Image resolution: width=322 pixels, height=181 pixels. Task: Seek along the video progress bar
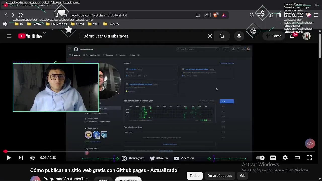click(x=159, y=151)
